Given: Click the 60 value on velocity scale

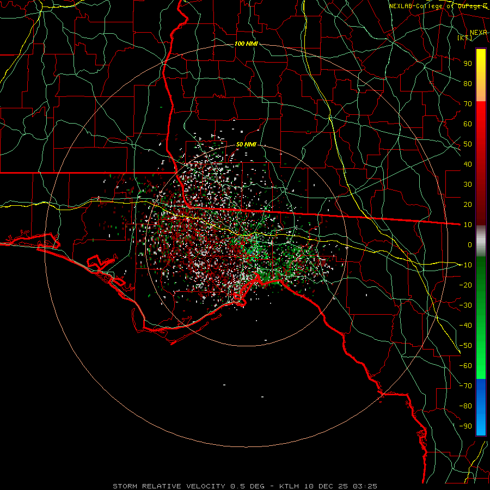Looking at the screenshot, I should [468, 124].
